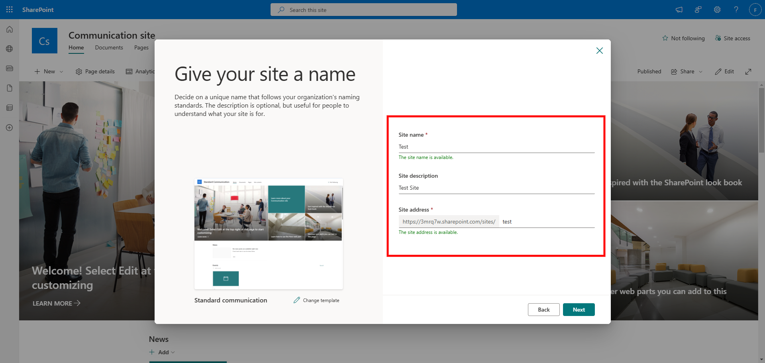Toggle Not following star for this site
Screen dimensions: 765x363
pos(683,38)
